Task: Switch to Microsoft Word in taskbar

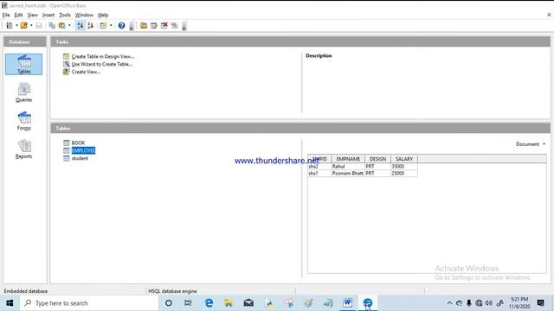Action: coord(347,303)
